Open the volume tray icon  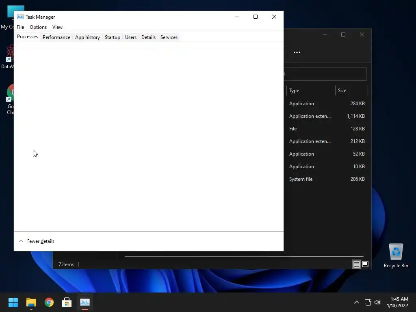click(x=377, y=302)
